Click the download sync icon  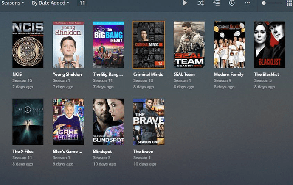[x=232, y=3]
